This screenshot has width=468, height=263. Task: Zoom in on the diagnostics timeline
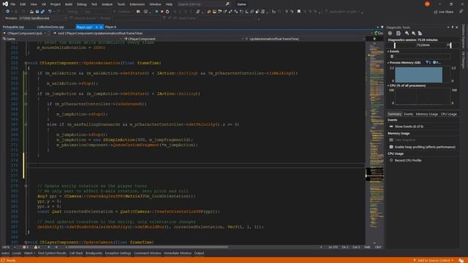tap(407, 33)
